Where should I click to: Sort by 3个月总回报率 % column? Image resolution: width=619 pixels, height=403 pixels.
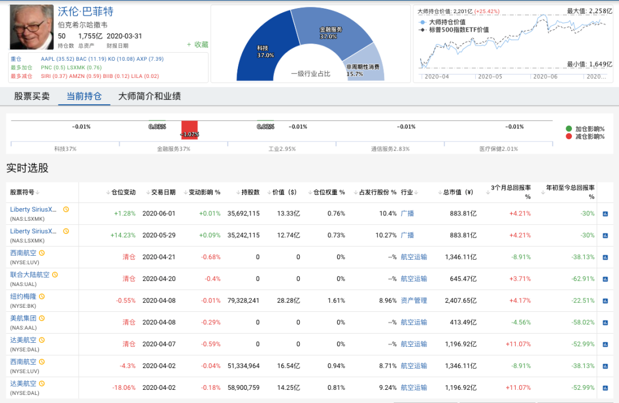[508, 192]
